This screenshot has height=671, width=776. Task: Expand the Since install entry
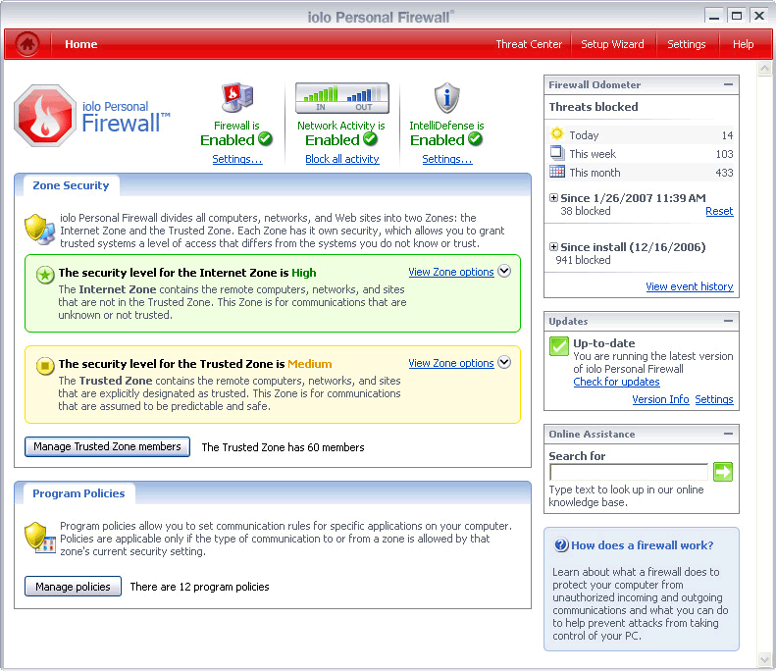[x=554, y=247]
